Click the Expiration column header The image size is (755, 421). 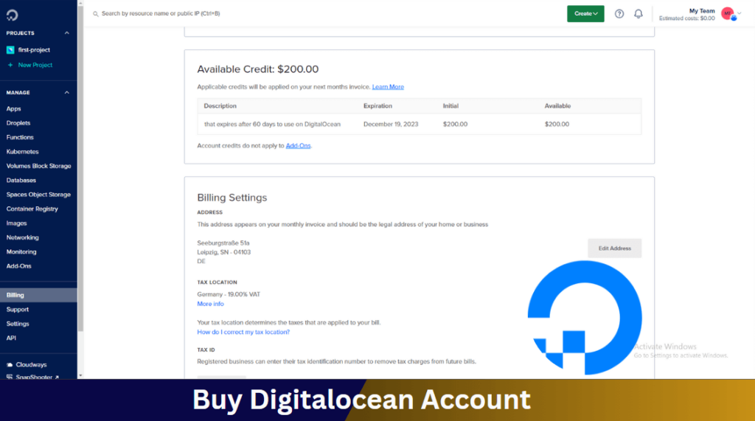point(377,106)
